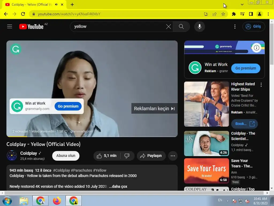
Task: Open the Chrome extensions puzzle icon
Action: 234,14
